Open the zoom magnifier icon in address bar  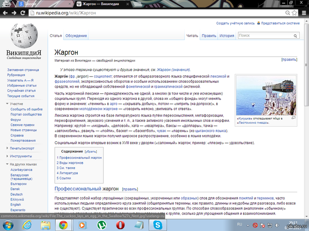(288, 13)
